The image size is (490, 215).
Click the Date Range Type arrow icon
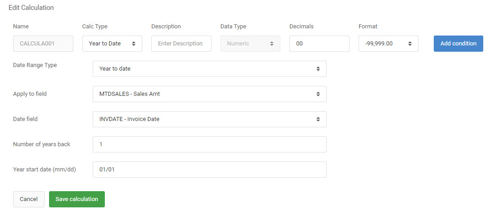318,69
